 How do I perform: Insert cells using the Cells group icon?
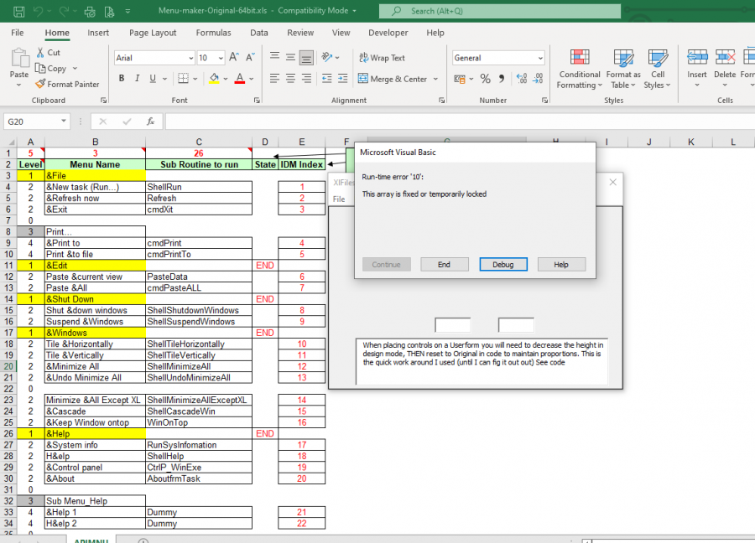pyautogui.click(x=697, y=58)
